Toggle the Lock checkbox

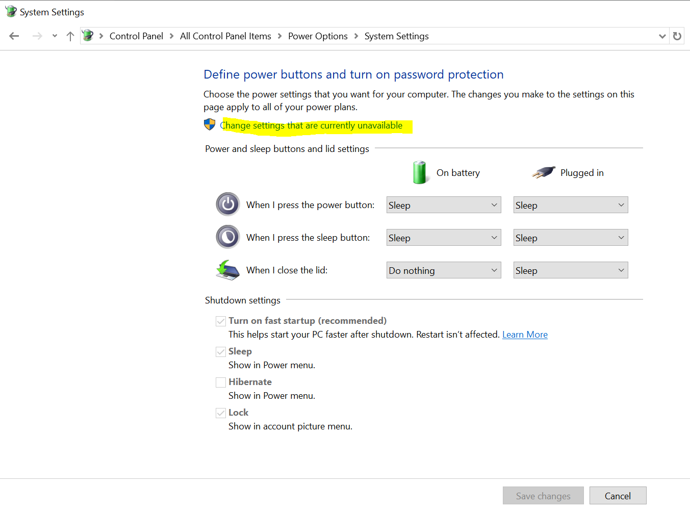[221, 413]
